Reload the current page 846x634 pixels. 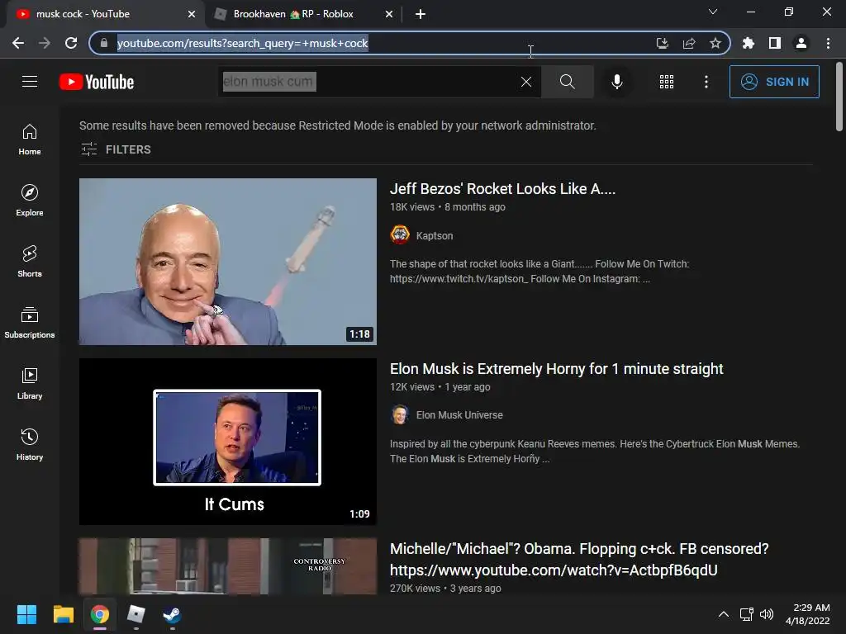click(x=71, y=43)
